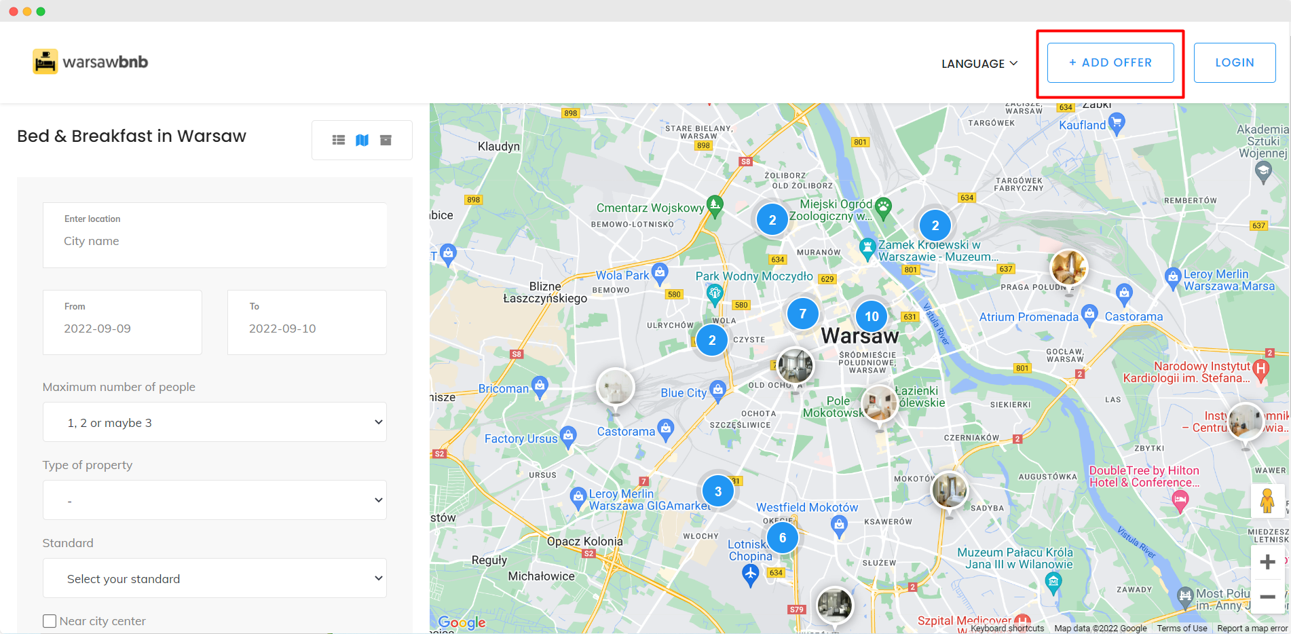
Task: Open the Keyboard shortcuts link
Action: pos(1007,629)
